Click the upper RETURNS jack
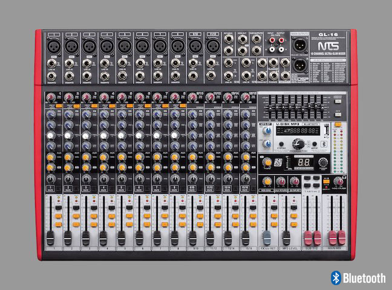The width and height of the screenshot is (392, 290). click(229, 39)
